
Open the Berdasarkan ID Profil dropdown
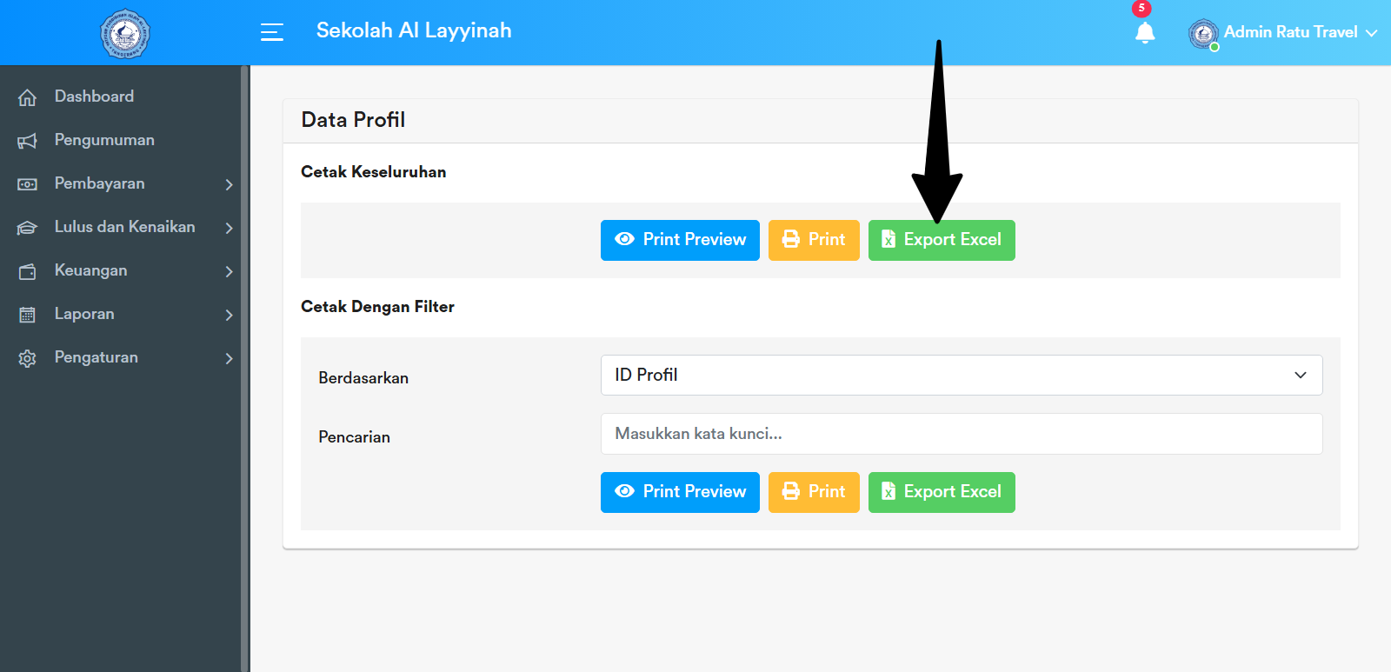point(961,375)
